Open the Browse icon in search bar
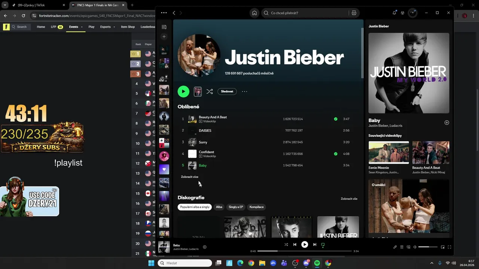Screen dimensions: 479x269 click(354, 13)
